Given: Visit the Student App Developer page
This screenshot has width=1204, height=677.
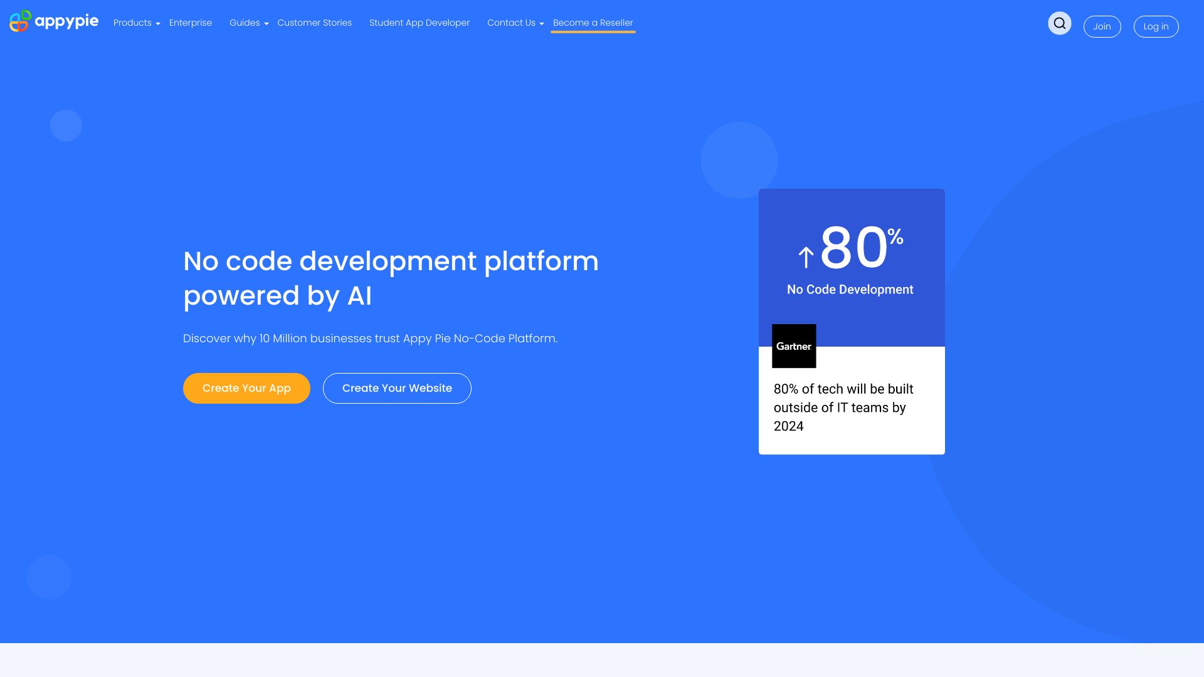Looking at the screenshot, I should pos(419,23).
